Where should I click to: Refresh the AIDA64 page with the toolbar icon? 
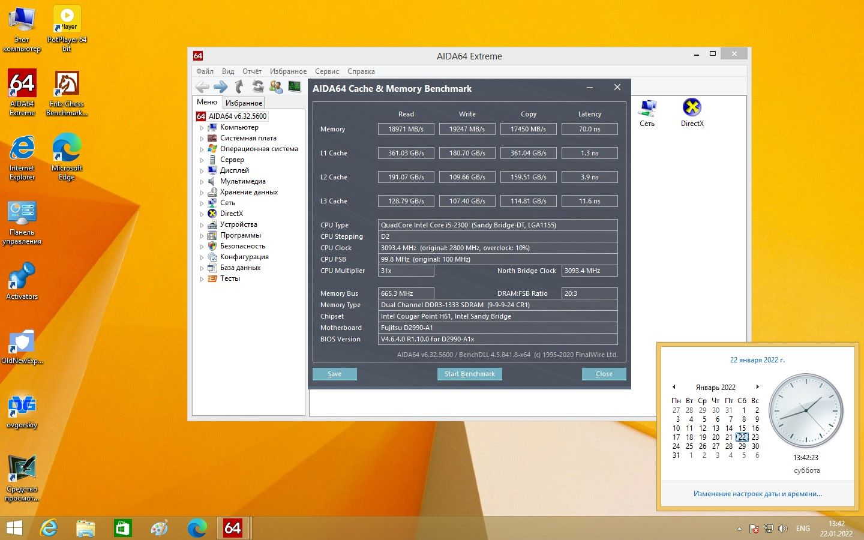pos(258,87)
